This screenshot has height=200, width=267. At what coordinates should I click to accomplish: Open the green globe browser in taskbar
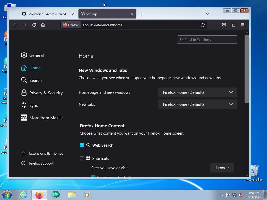(x=56, y=195)
